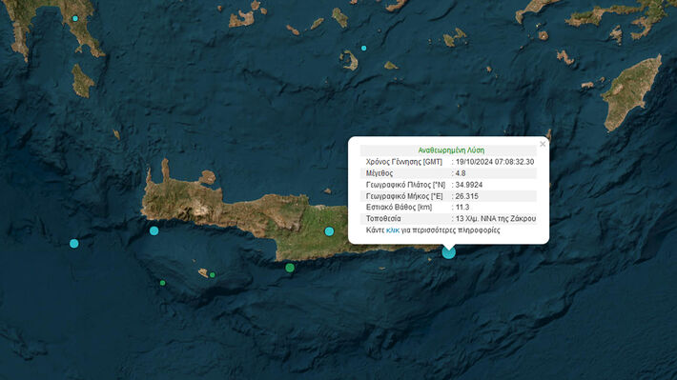
Task: Select the cyan marker in open sea far west of Crete
Action: coord(73,243)
